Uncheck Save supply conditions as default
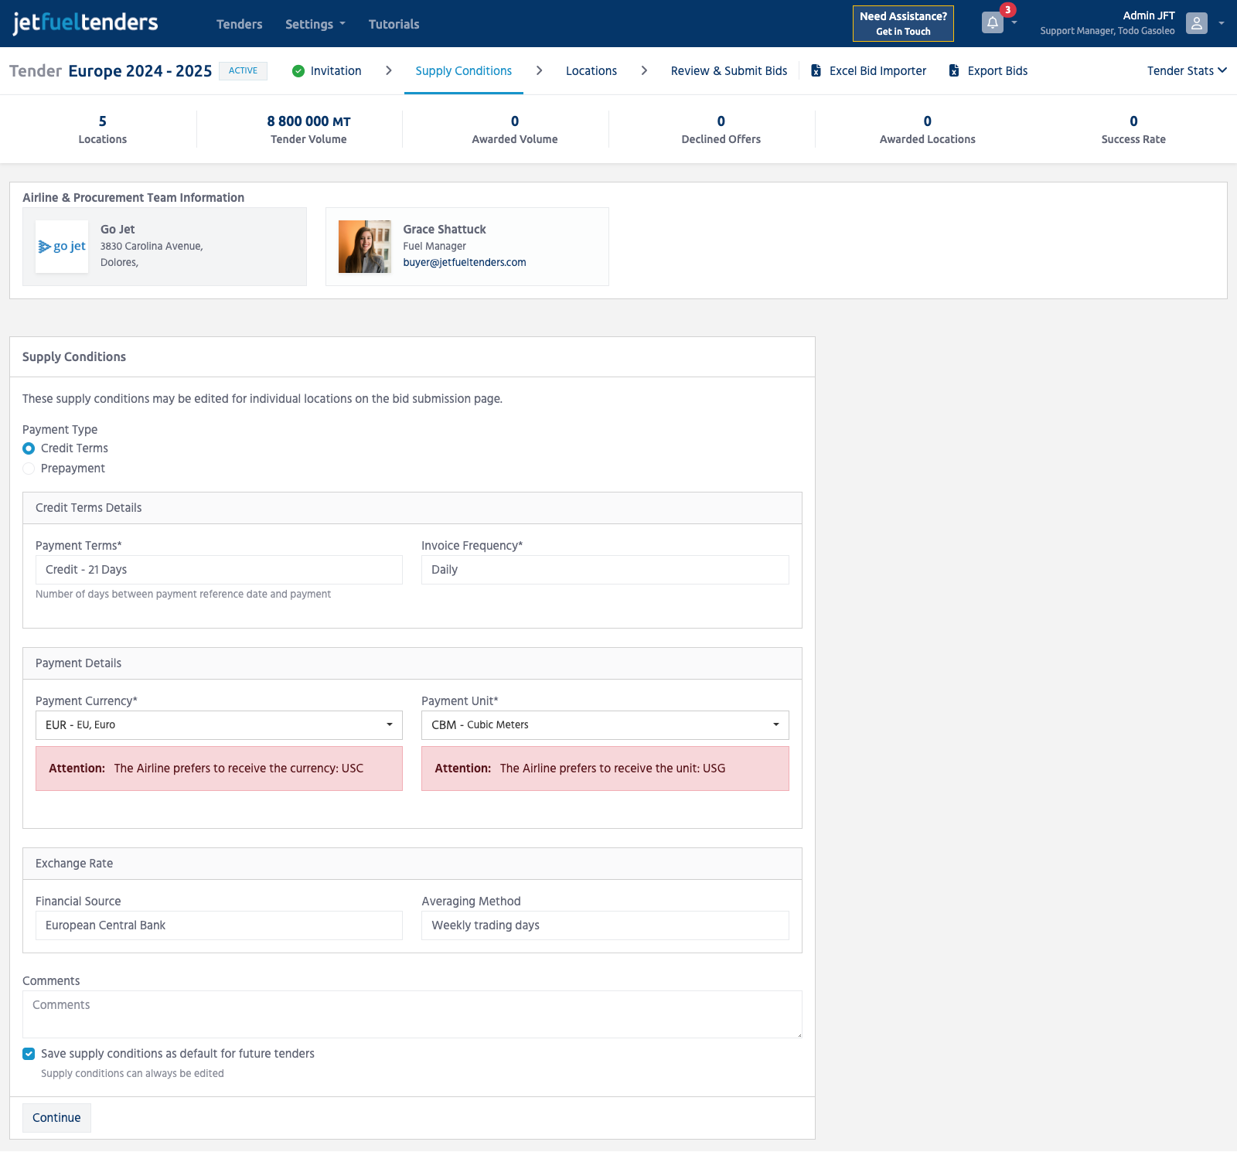 tap(29, 1054)
